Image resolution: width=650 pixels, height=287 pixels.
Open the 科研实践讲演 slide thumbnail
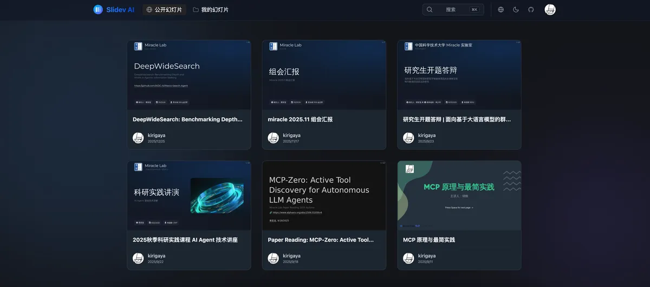click(189, 195)
